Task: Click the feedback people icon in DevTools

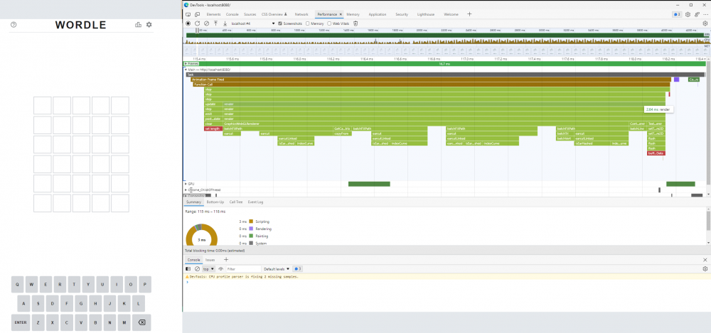Action: (697, 14)
